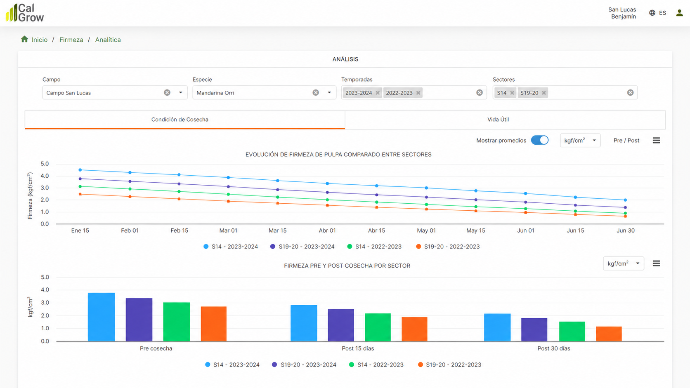Click the home icon in breadcrumb
The width and height of the screenshot is (690, 388).
(x=24, y=39)
